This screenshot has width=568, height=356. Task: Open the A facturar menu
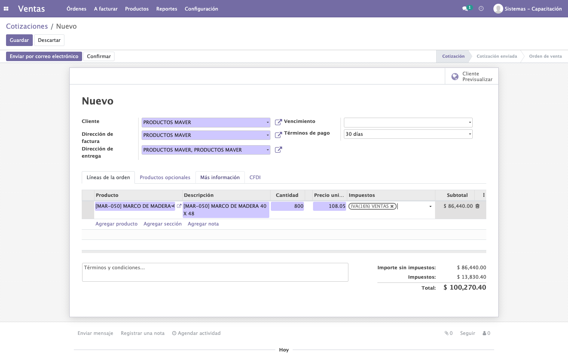106,9
